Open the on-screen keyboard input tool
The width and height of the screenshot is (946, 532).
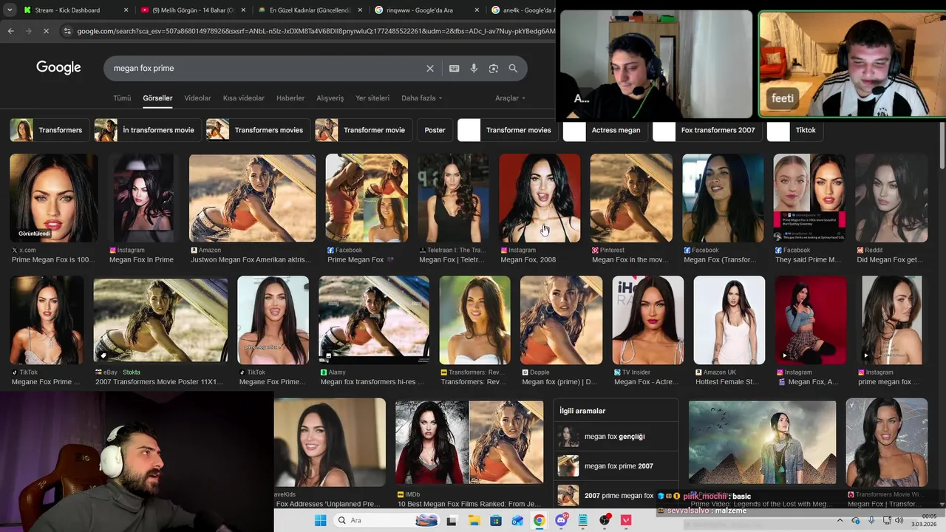pos(454,68)
